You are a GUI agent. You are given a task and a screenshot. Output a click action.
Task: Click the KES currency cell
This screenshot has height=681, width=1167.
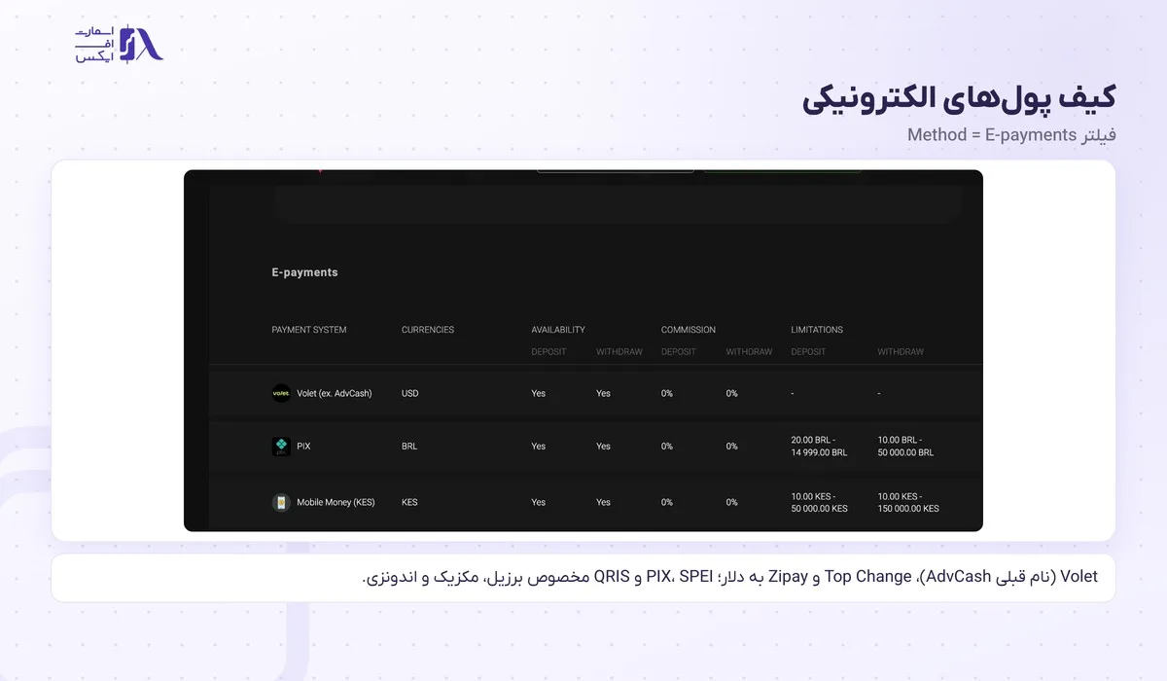409,503
